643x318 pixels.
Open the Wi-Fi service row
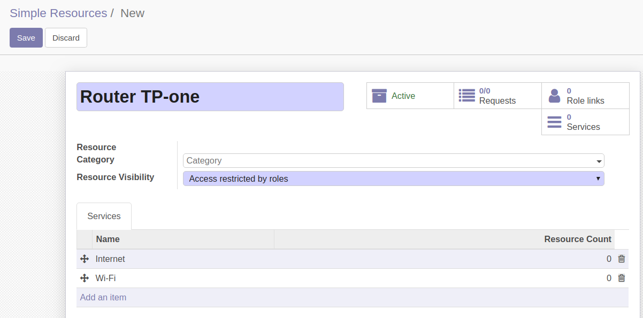(x=353, y=278)
